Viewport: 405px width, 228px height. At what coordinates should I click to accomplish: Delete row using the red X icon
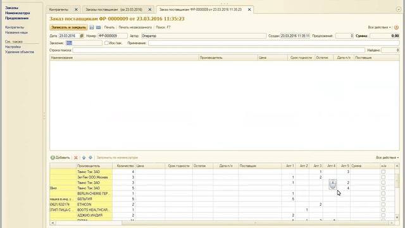coord(76,158)
